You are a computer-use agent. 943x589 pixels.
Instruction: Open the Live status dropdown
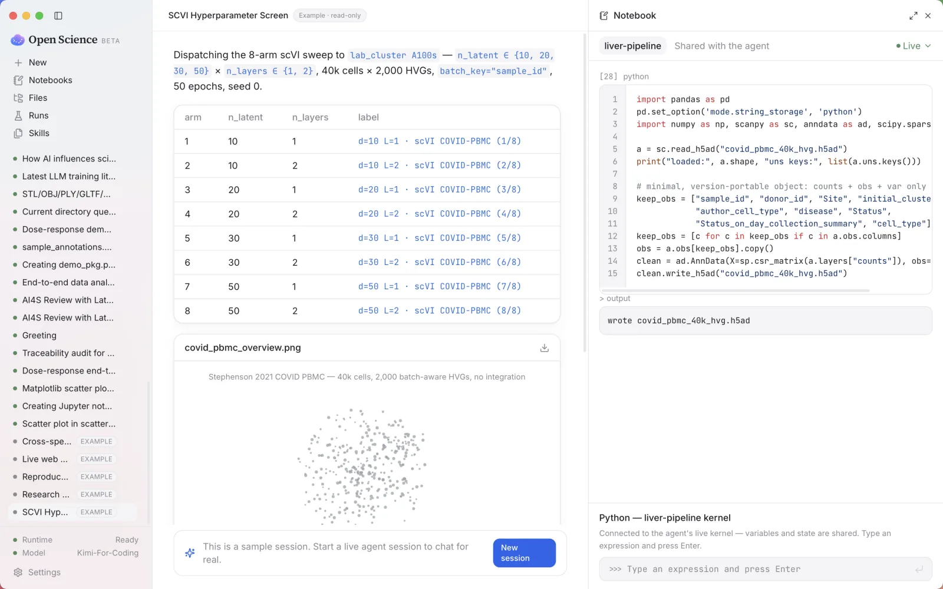click(913, 46)
